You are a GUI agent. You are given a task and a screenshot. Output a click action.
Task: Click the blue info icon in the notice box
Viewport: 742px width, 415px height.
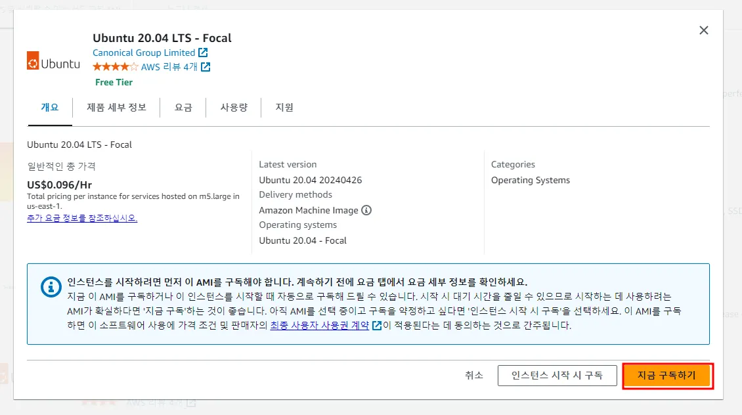pyautogui.click(x=51, y=287)
